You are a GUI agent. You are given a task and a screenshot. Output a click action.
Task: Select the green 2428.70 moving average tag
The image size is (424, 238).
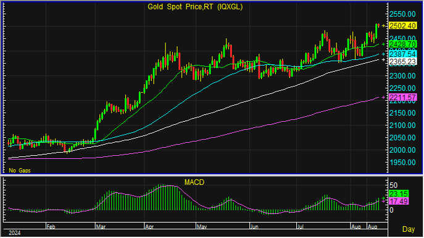point(402,44)
